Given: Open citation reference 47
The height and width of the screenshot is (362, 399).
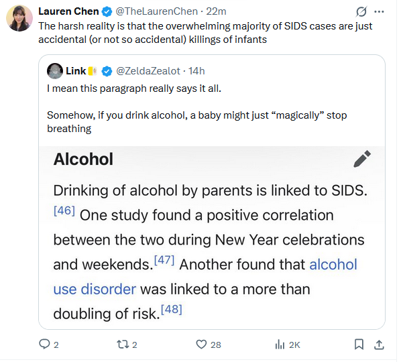Looking at the screenshot, I should (164, 260).
